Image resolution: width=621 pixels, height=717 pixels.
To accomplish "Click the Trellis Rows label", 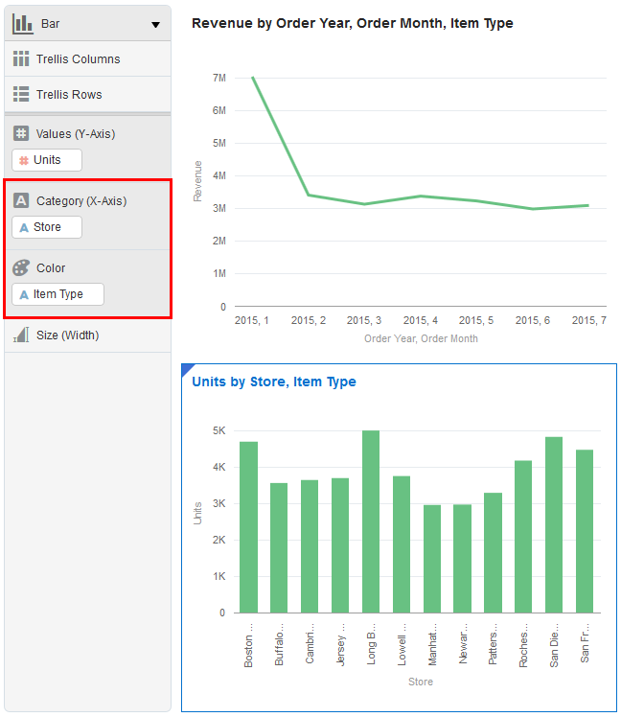I will (x=69, y=94).
